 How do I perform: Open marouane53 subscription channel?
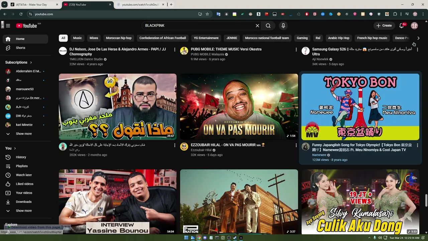pos(25,89)
